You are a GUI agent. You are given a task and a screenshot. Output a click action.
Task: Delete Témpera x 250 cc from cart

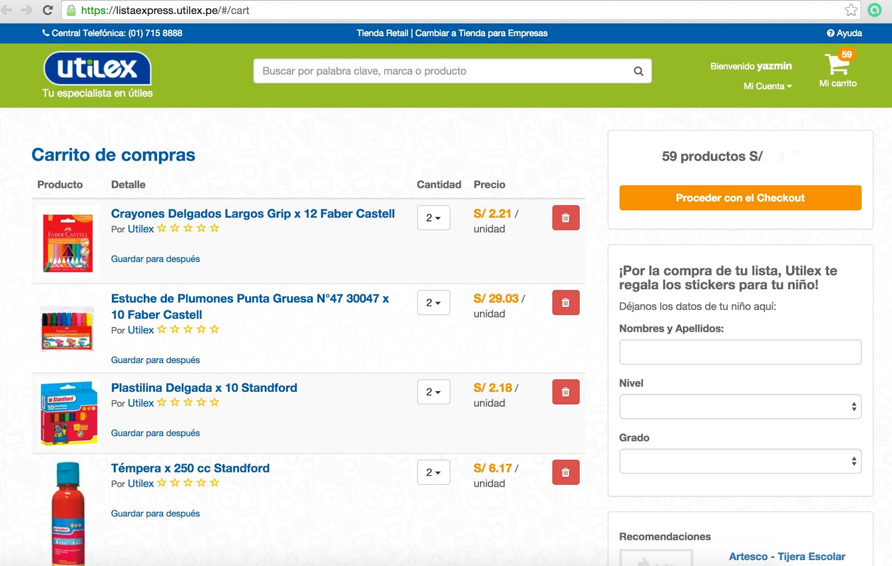point(566,472)
